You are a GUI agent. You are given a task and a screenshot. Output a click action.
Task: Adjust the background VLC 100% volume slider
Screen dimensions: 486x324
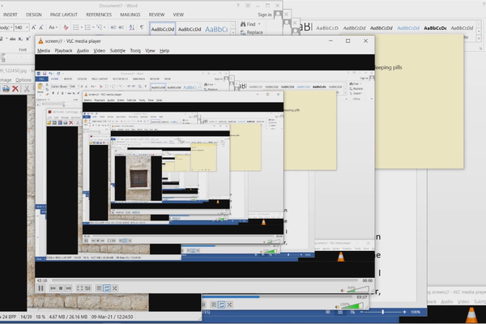coord(352,305)
